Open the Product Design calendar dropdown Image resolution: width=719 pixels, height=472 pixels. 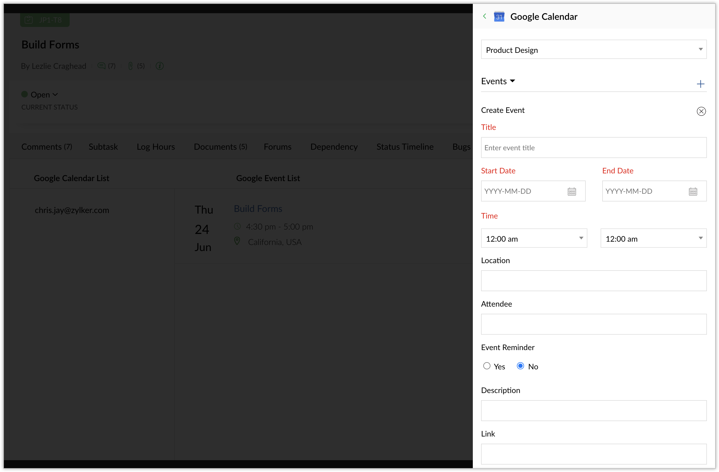click(x=593, y=50)
